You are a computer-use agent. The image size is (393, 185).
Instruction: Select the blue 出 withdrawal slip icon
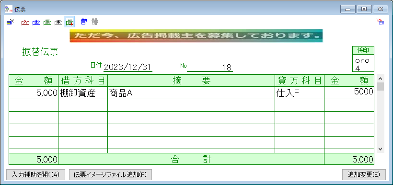36,22
